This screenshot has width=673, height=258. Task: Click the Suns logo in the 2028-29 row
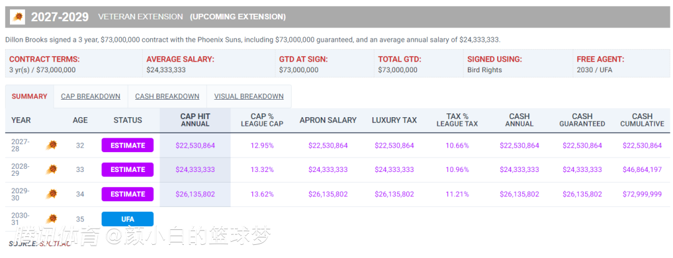click(51, 170)
